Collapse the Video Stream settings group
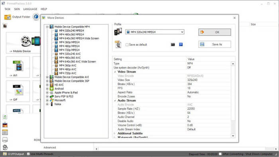 pyautogui.click(x=115, y=72)
